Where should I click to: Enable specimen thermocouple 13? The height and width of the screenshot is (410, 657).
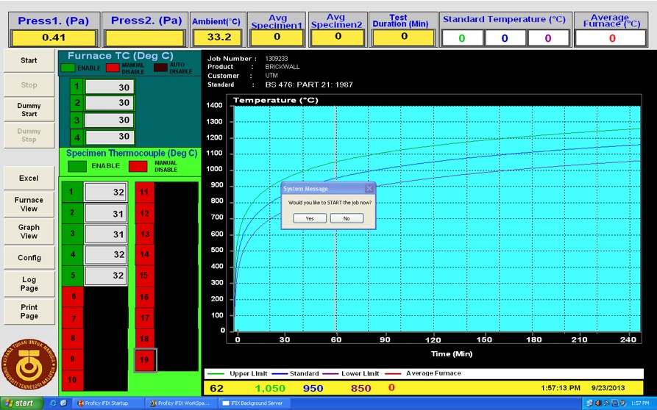coord(144,234)
